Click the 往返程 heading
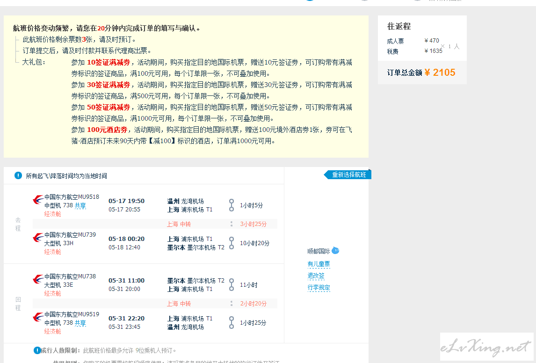Image resolution: width=536 pixels, height=363 pixels. pyautogui.click(x=399, y=26)
